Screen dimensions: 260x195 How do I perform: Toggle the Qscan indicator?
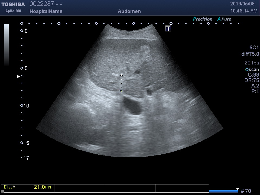(x=252, y=70)
